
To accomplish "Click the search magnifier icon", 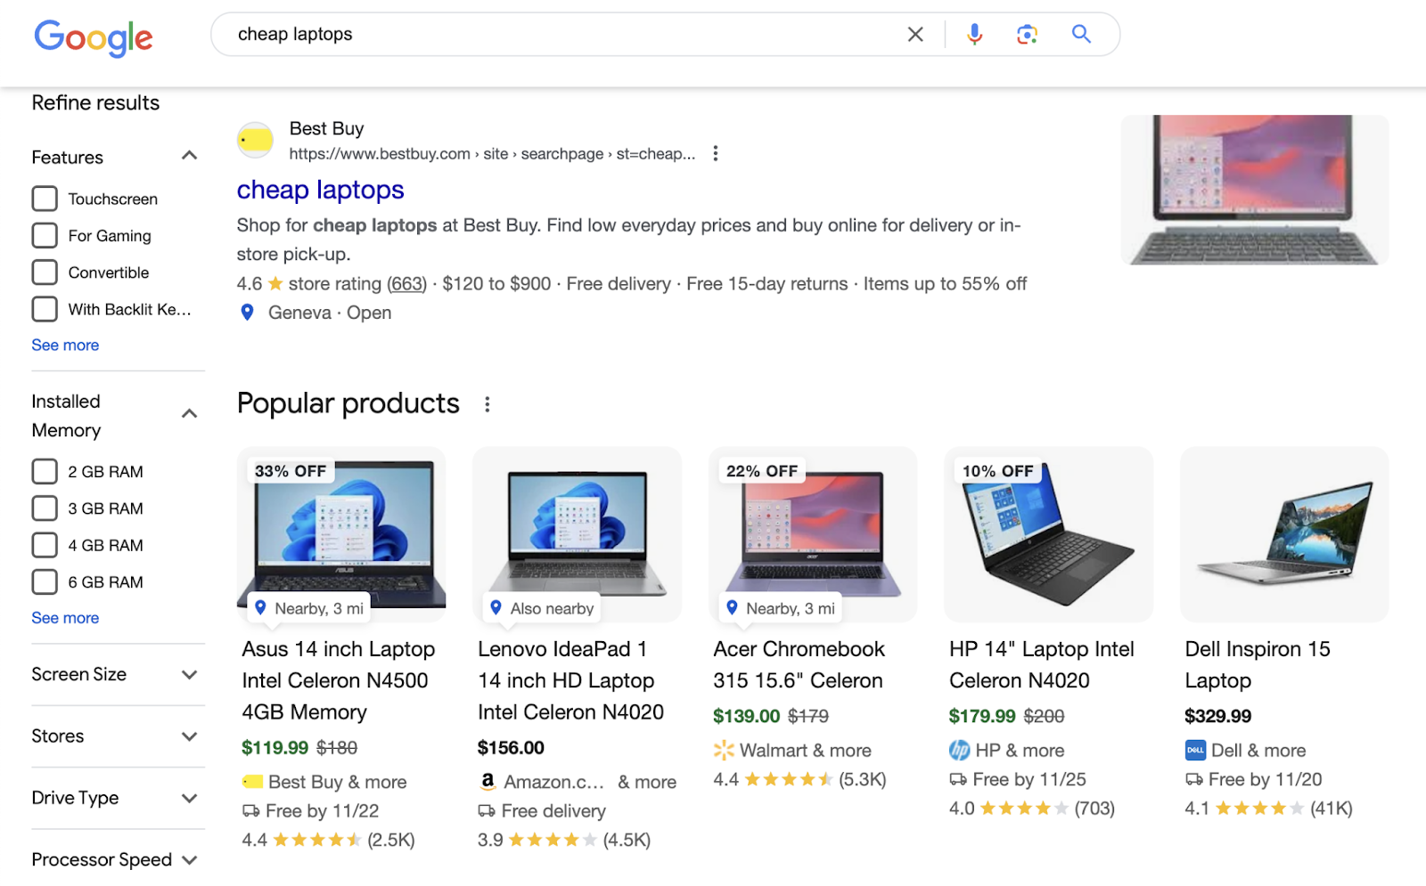I will point(1080,34).
